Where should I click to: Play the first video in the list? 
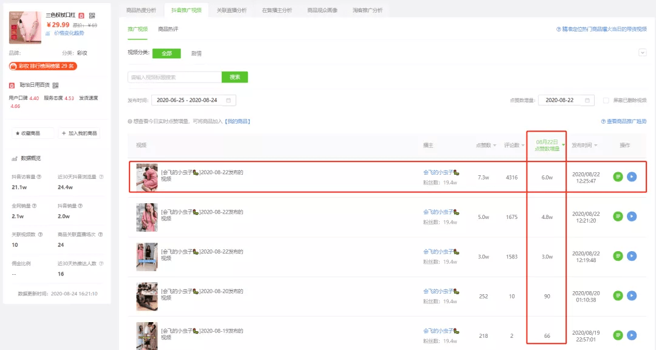632,177
